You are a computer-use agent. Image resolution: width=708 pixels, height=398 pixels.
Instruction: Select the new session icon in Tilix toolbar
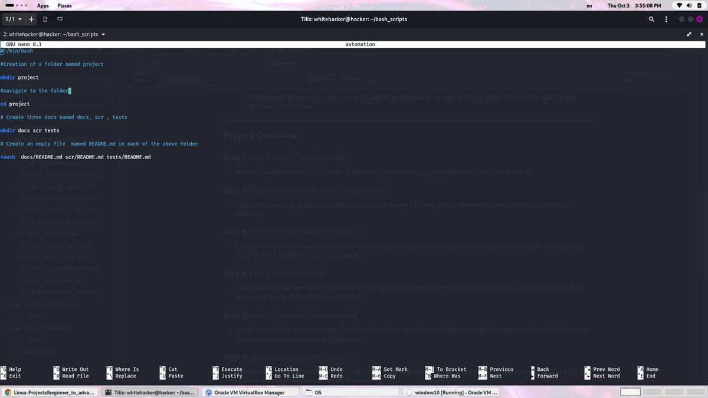coord(45,19)
